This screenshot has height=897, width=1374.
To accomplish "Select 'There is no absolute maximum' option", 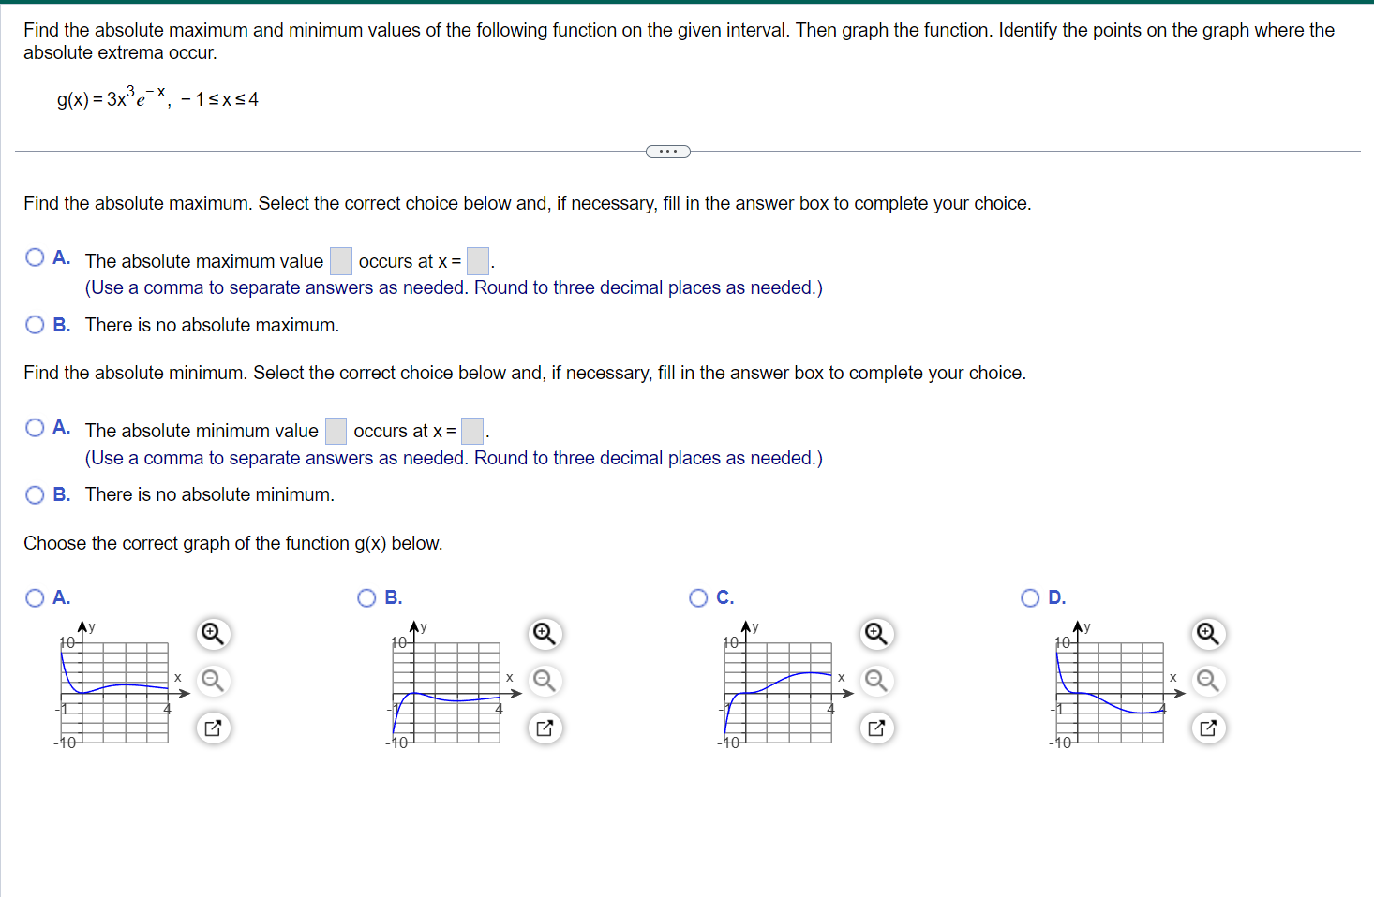I will click(x=35, y=325).
